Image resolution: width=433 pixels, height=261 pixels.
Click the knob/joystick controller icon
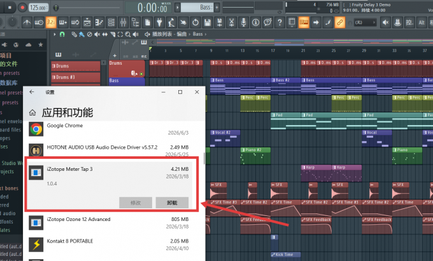(397, 23)
